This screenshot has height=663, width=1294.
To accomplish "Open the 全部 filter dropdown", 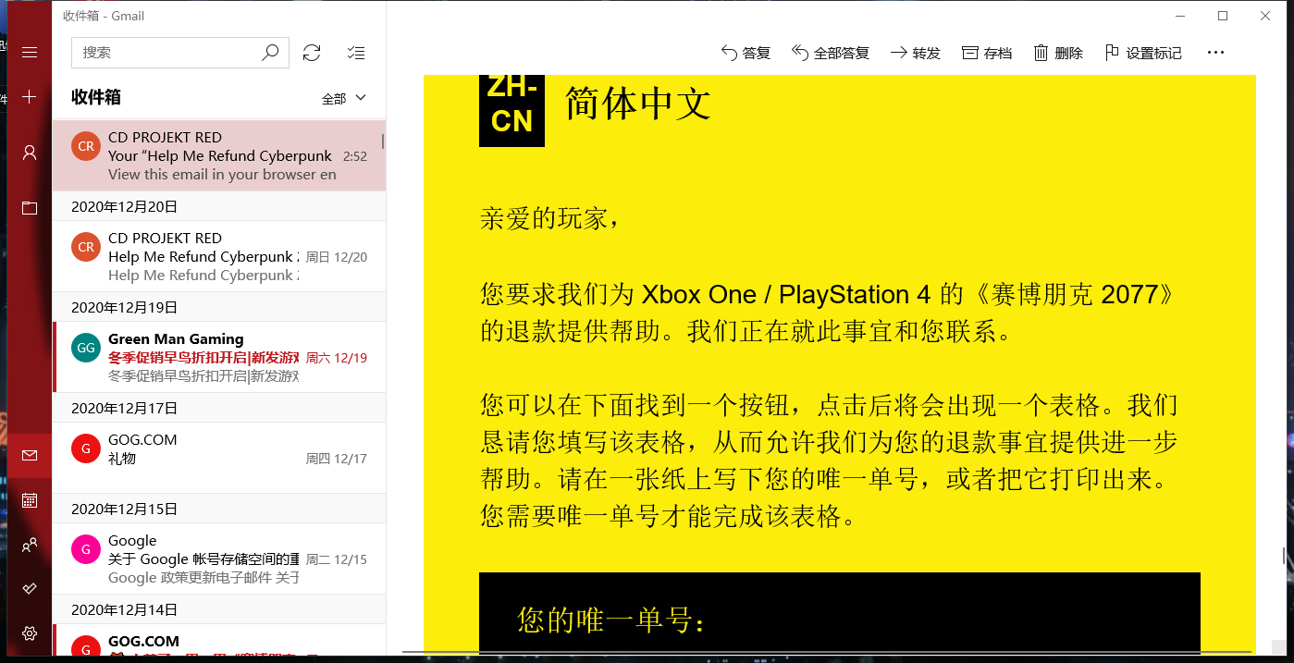I will pyautogui.click(x=343, y=97).
